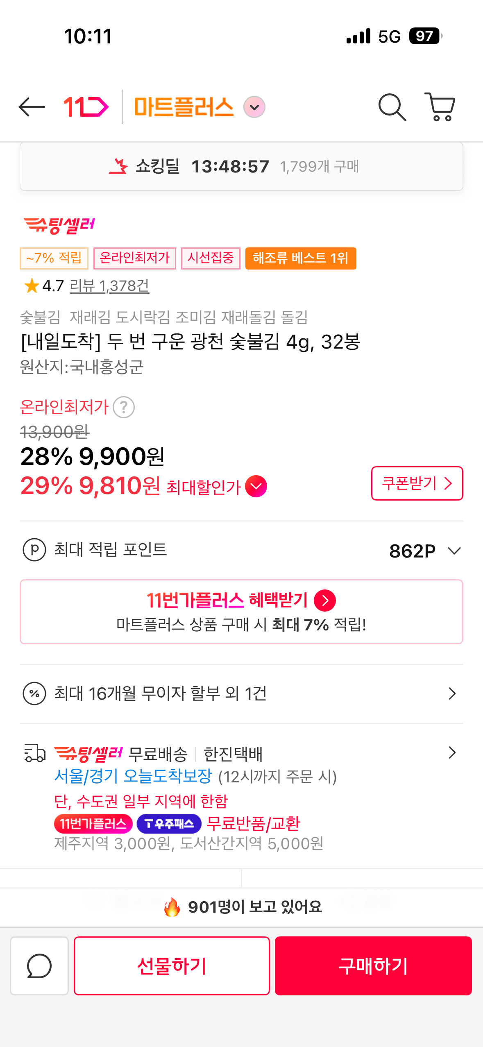Expand the 862P points breakdown
The image size is (483, 1047).
(454, 551)
